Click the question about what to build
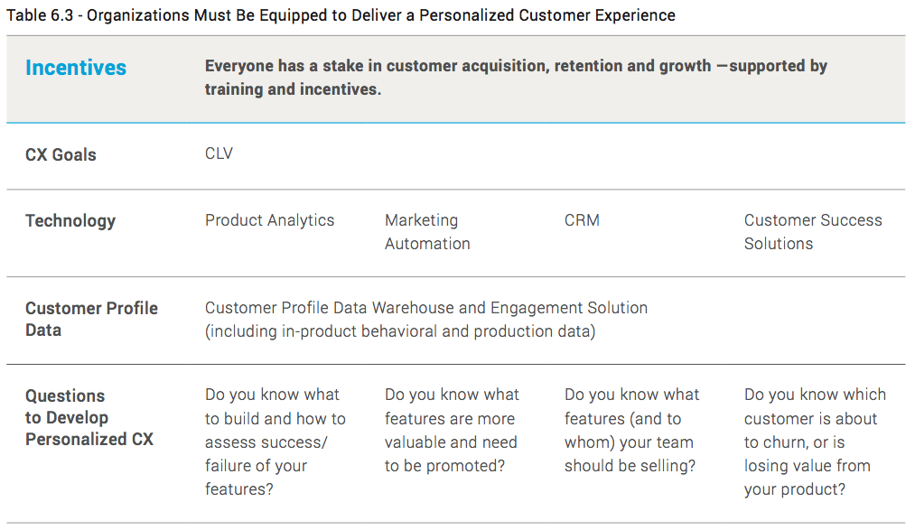This screenshot has width=915, height=530. [x=275, y=442]
